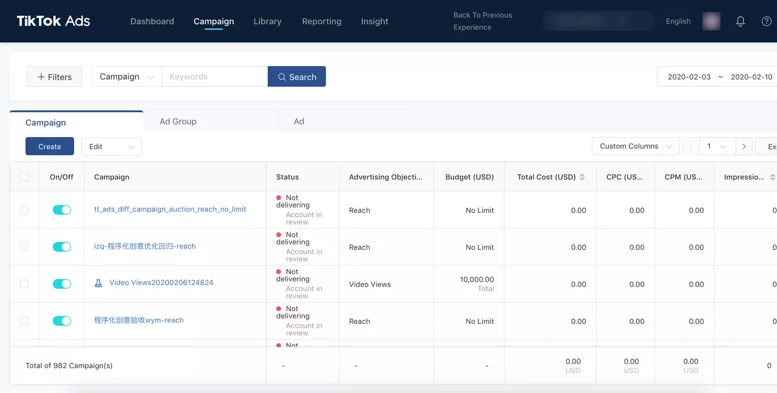Click the Create button

click(x=50, y=147)
